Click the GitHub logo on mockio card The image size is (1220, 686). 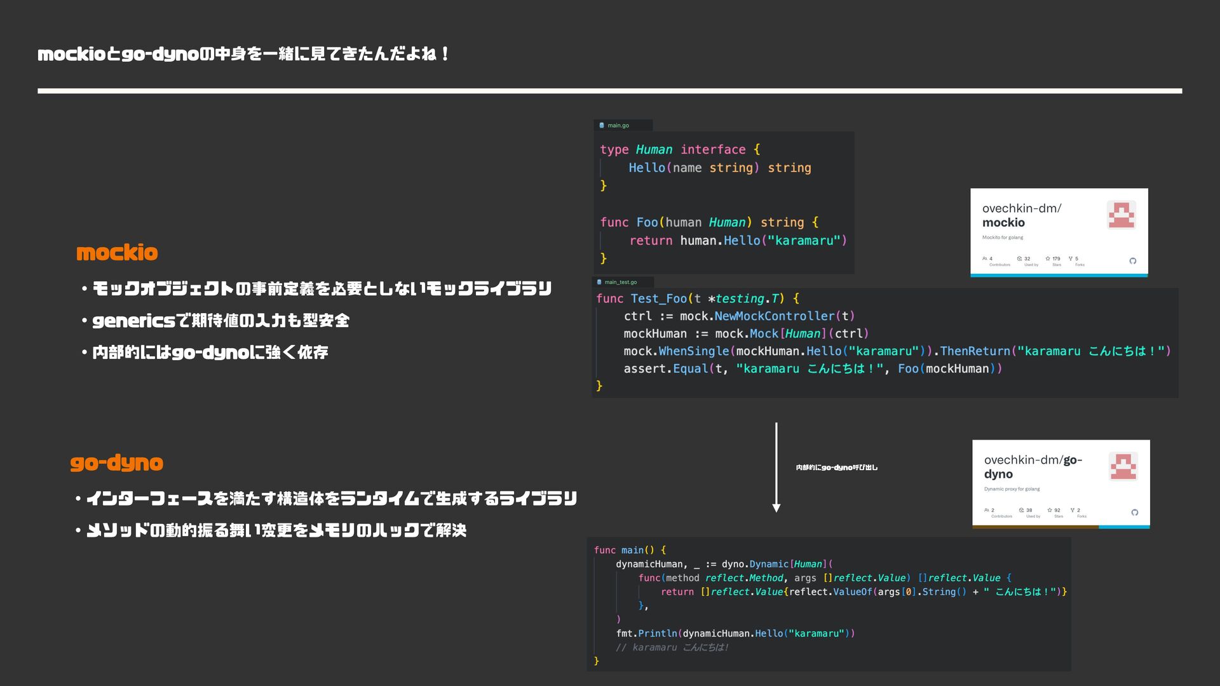click(x=1132, y=261)
